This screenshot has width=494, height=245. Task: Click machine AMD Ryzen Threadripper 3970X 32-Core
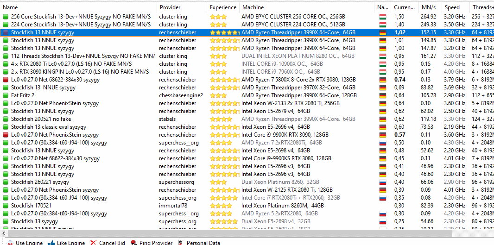(x=298, y=88)
